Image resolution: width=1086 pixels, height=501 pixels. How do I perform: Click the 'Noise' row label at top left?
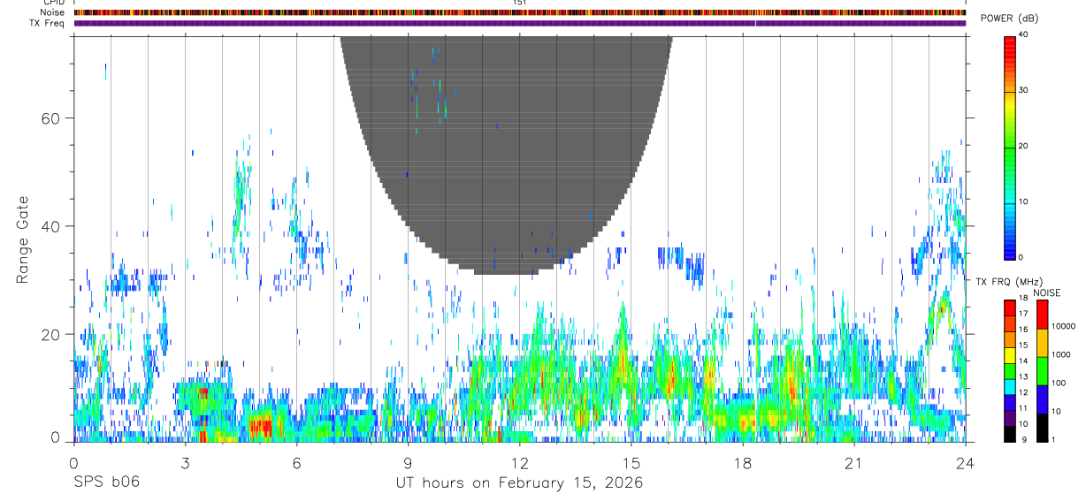click(52, 12)
